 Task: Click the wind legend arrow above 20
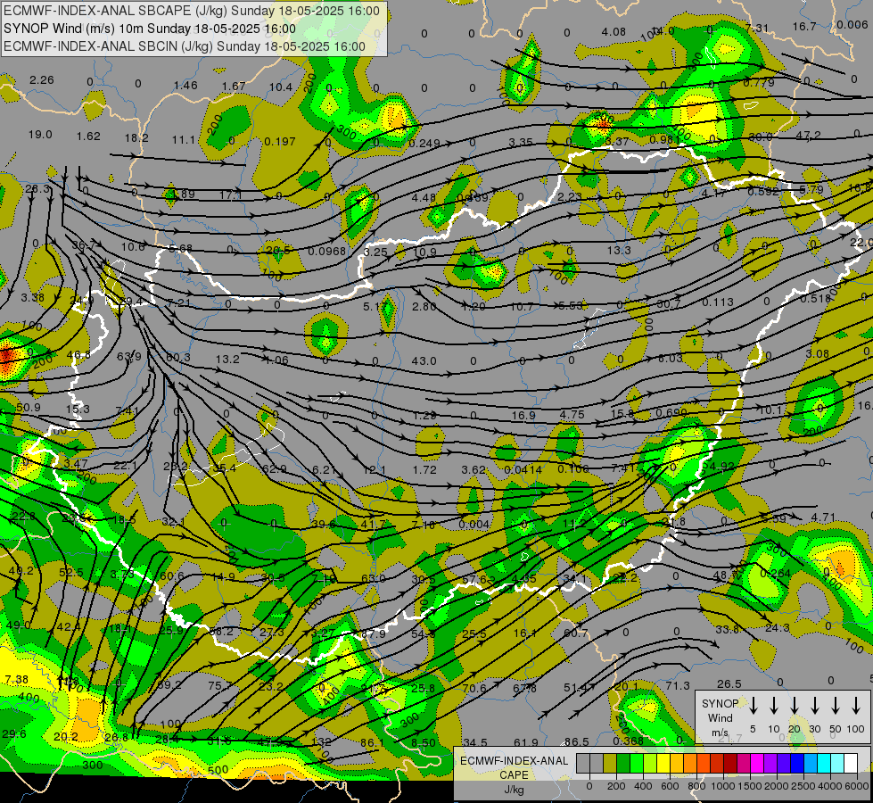coord(794,705)
